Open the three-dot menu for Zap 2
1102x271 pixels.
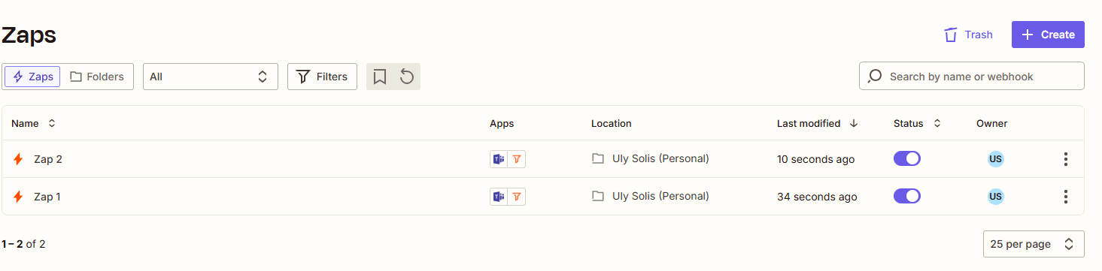click(1065, 159)
